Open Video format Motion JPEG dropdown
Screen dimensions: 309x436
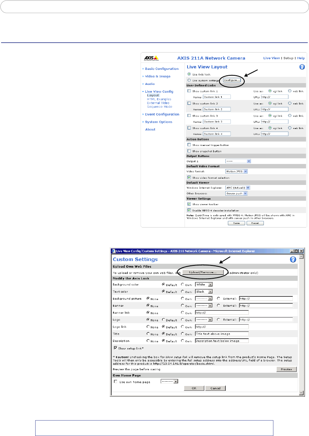(x=236, y=171)
